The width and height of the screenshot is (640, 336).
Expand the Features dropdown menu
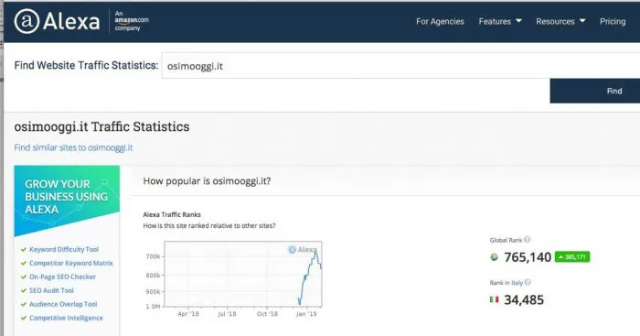(500, 22)
